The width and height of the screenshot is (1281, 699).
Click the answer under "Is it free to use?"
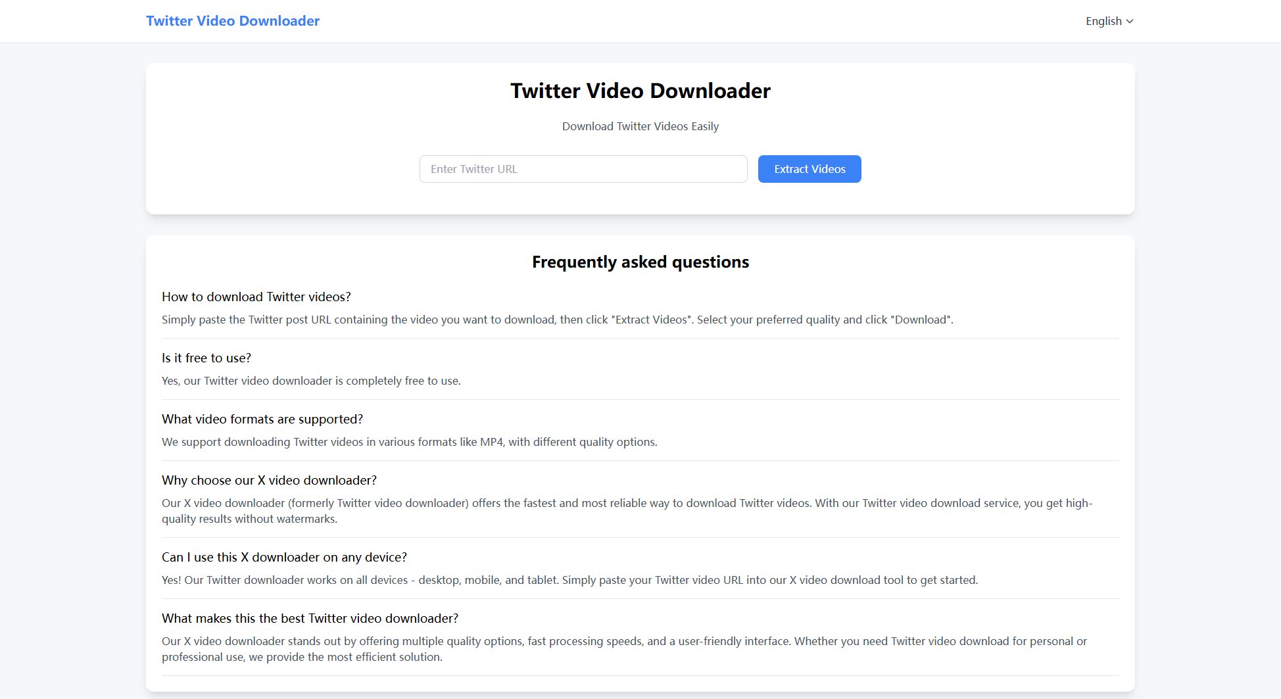[311, 381]
